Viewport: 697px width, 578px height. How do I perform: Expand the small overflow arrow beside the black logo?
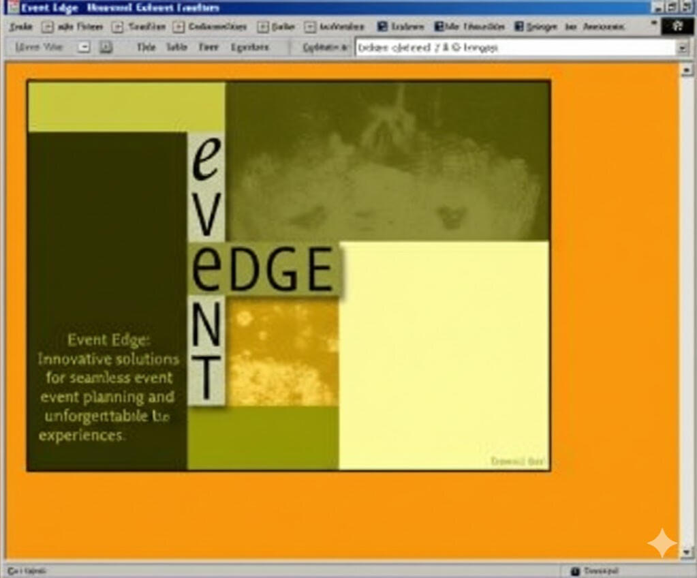pyautogui.click(x=654, y=23)
